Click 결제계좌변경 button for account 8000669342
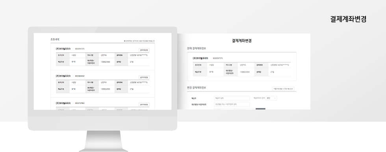Image resolution: width=386 pixels, height=152 pixels. 144,77
